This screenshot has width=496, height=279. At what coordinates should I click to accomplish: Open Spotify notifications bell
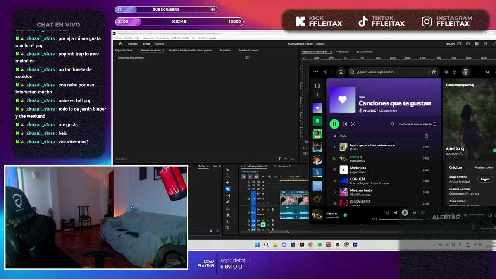pos(446,72)
